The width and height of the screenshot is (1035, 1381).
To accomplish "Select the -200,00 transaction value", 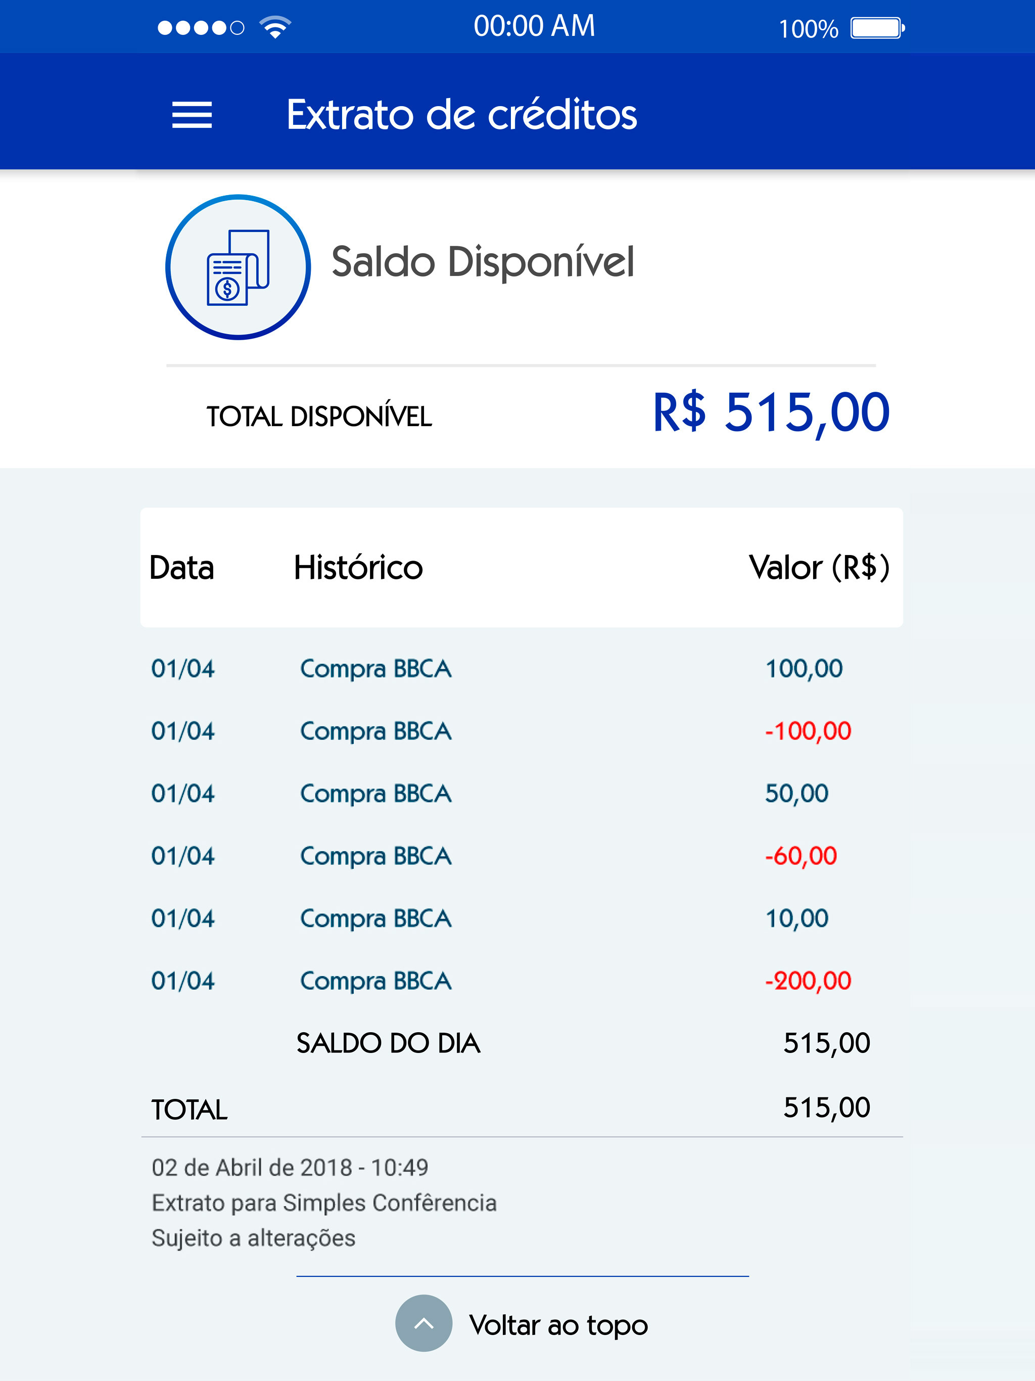I will (808, 981).
